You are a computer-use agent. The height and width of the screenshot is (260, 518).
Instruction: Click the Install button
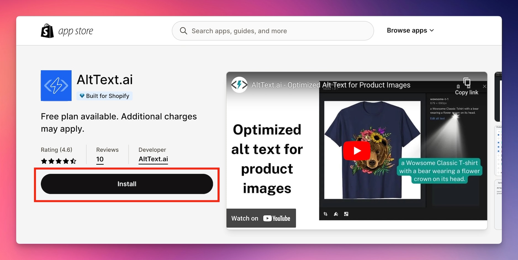pos(127,184)
